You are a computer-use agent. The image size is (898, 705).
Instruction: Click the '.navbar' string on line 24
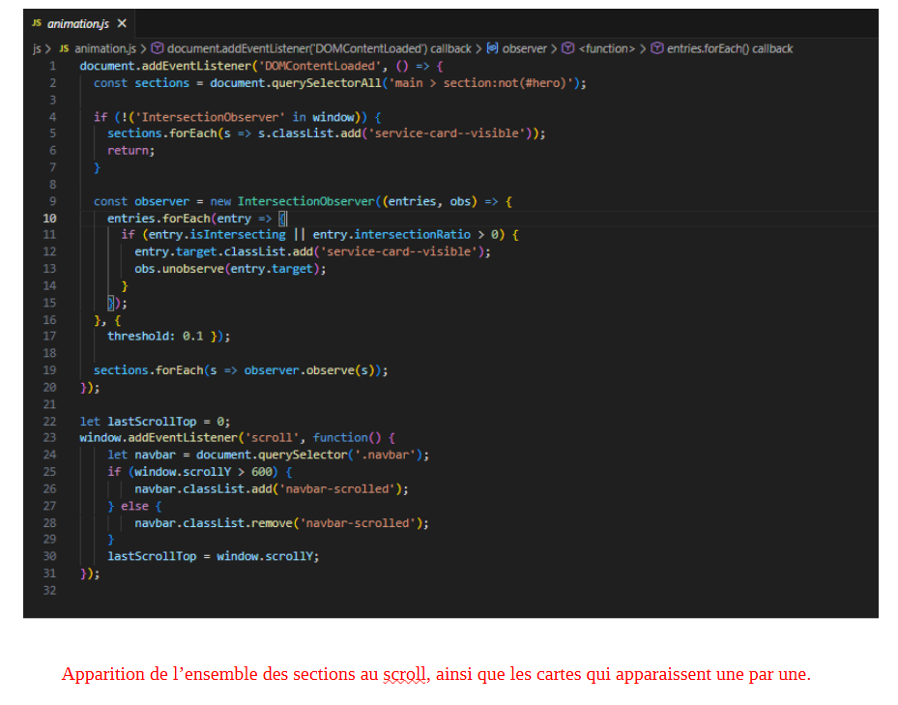pyautogui.click(x=385, y=455)
